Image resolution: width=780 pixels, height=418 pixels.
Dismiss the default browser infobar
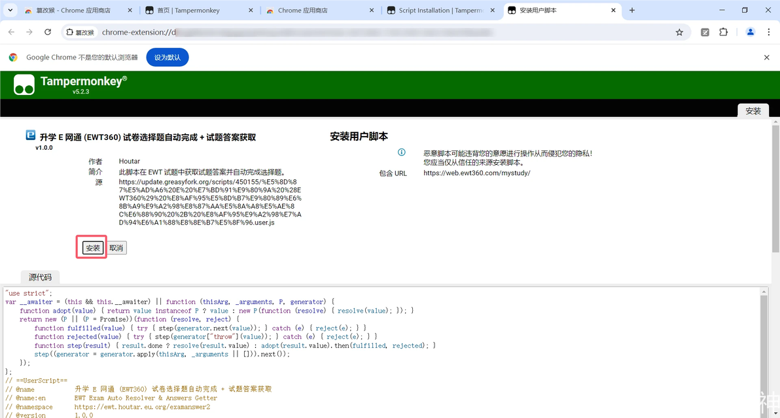[x=766, y=57]
